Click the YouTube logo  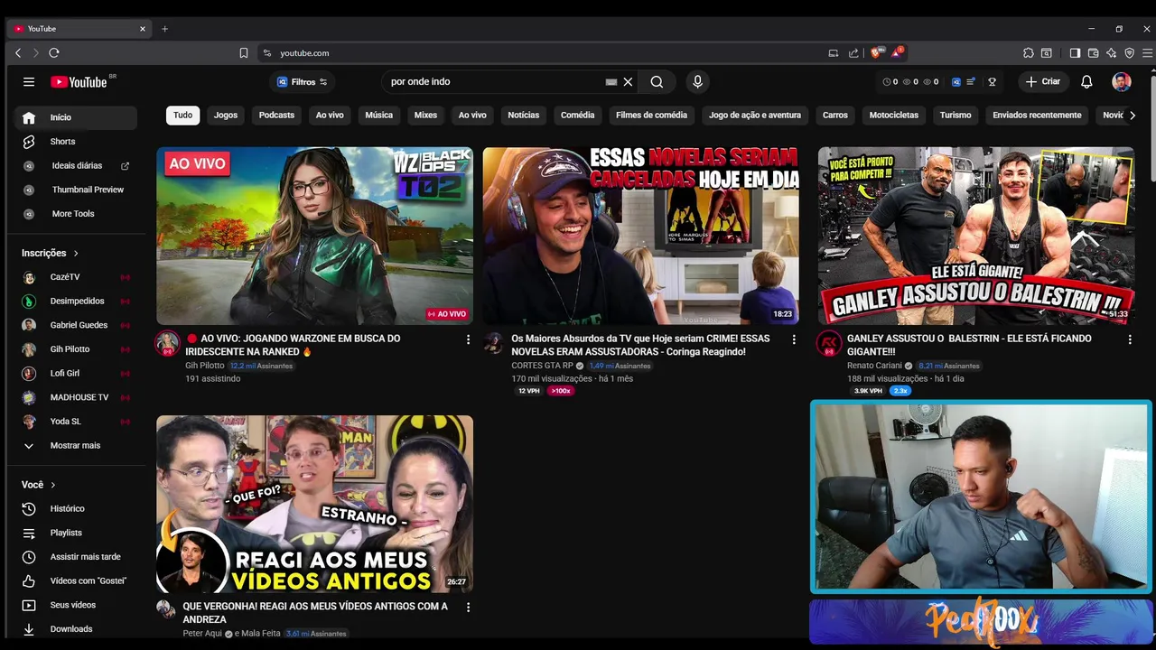coord(79,82)
